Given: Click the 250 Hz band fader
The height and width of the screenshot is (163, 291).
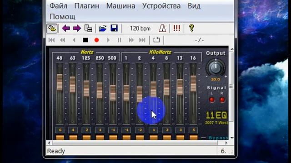Looking at the screenshot, I should (x=100, y=91).
